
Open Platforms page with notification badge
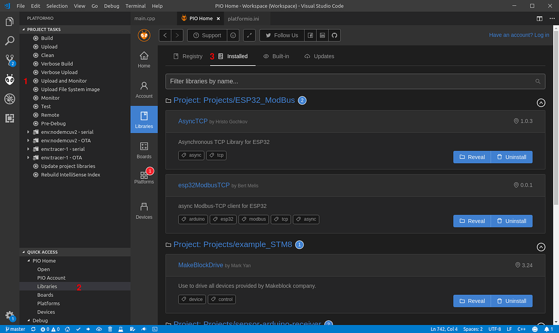144,177
